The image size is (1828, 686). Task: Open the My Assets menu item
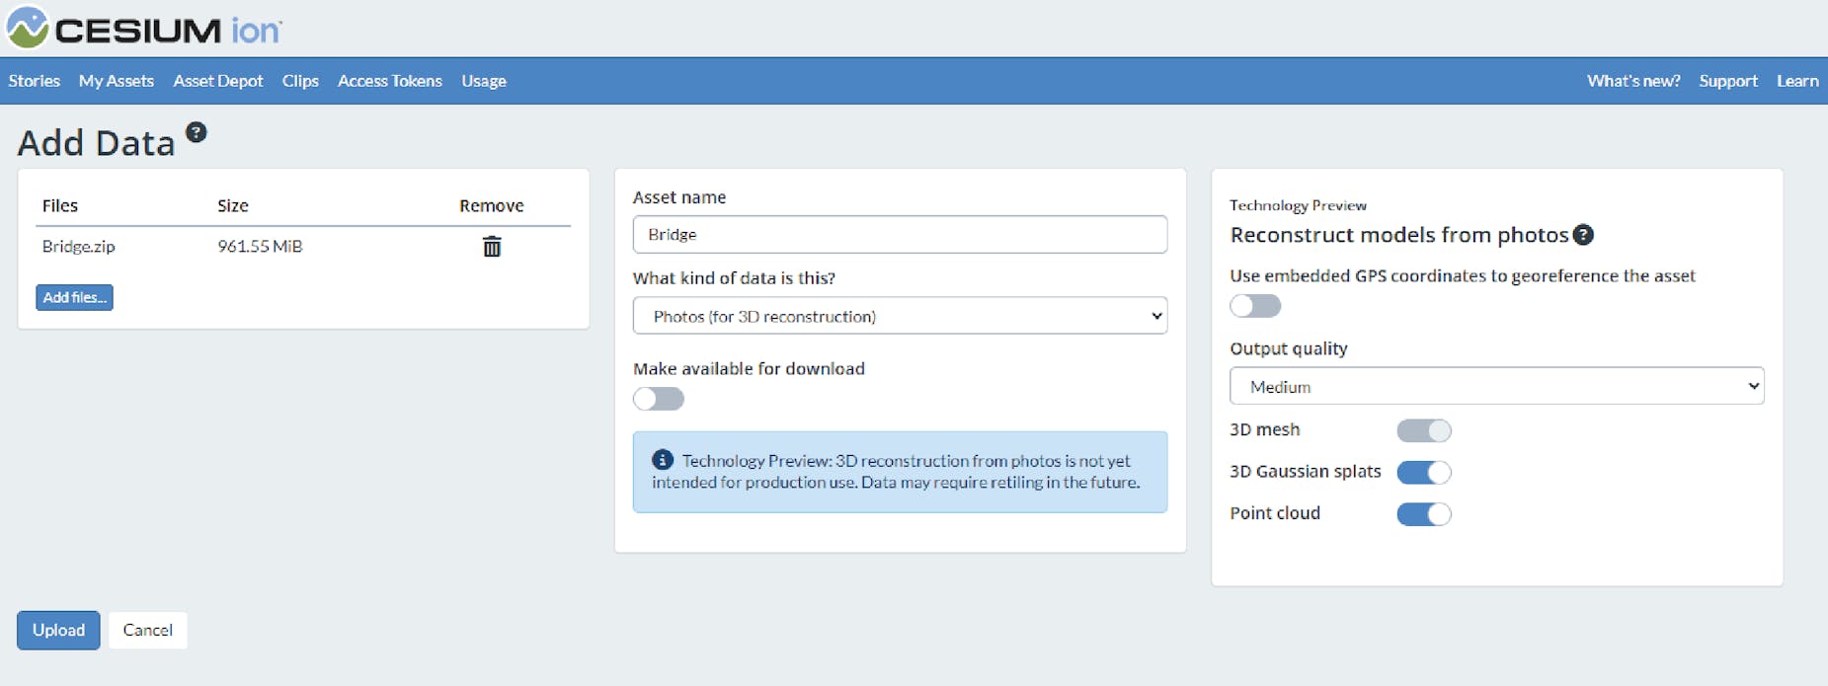pos(117,81)
